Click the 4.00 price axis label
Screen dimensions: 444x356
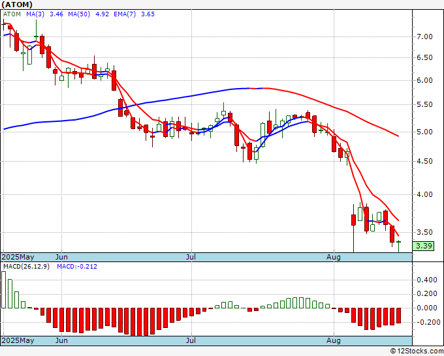(x=424, y=194)
